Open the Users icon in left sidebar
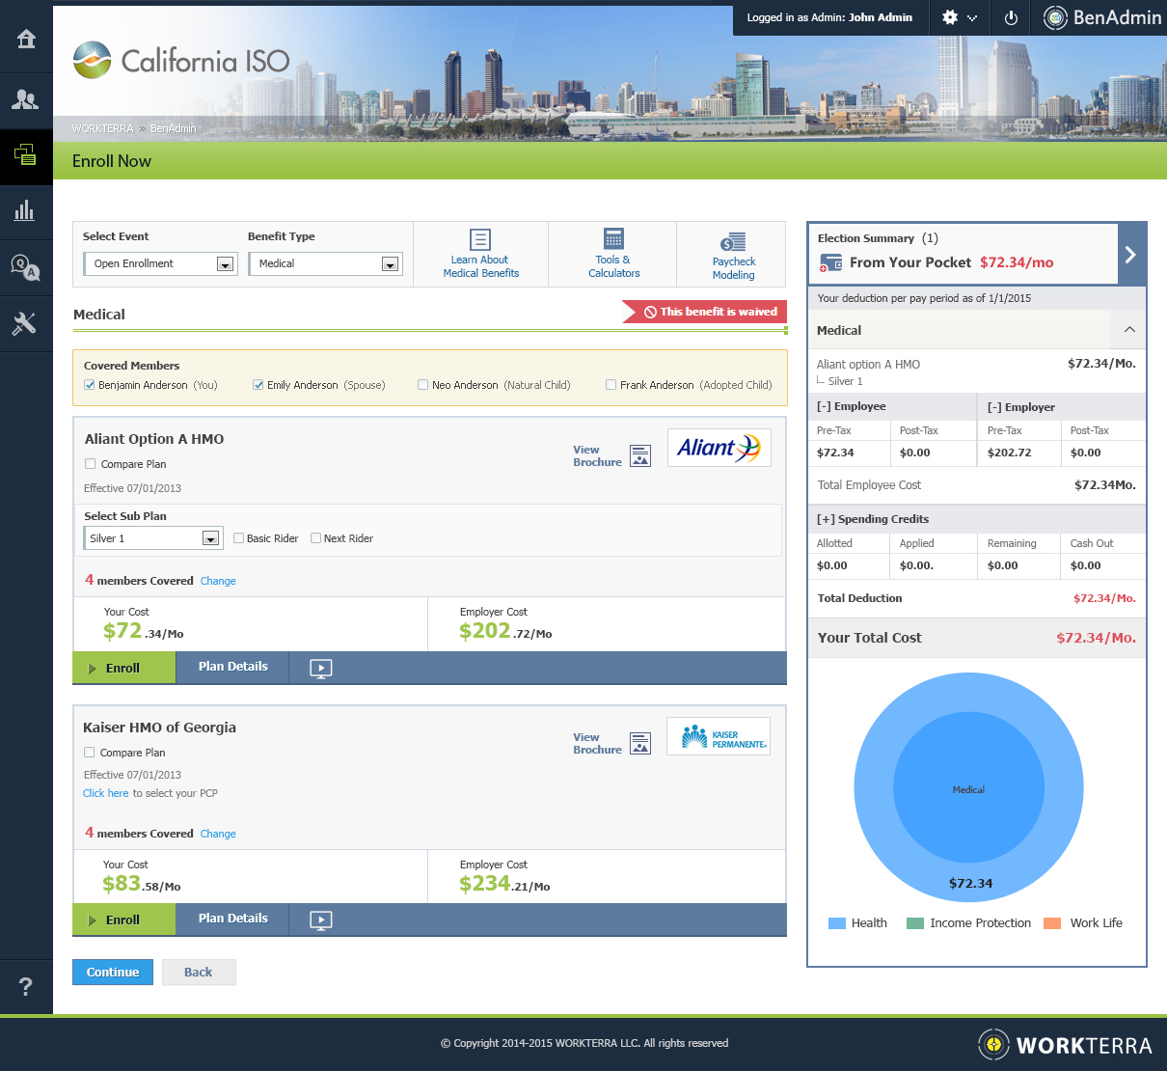Screen dimensions: 1167x1071 pos(26,99)
